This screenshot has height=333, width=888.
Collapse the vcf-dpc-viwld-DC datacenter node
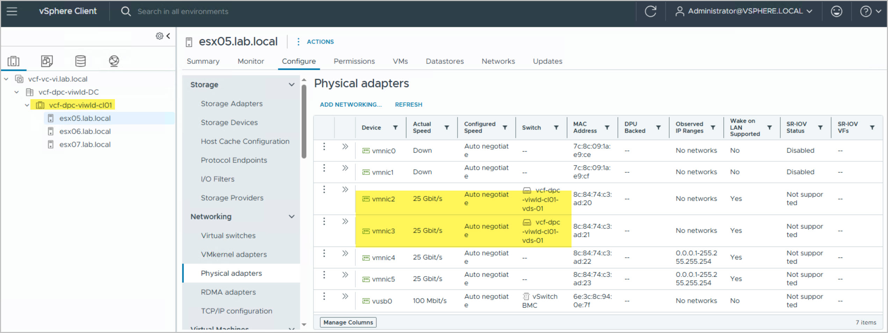click(x=16, y=92)
